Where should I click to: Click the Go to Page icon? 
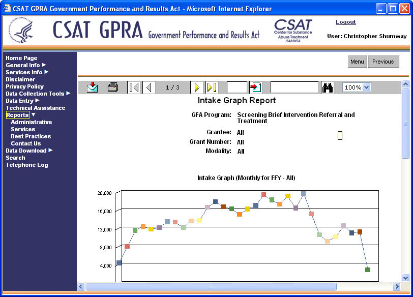(255, 87)
